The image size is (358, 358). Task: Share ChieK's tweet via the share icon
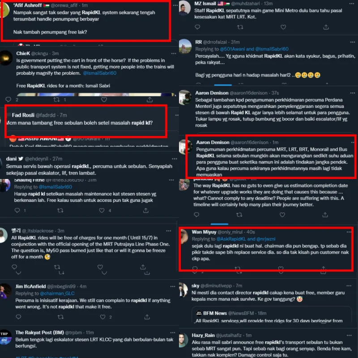[149, 99]
